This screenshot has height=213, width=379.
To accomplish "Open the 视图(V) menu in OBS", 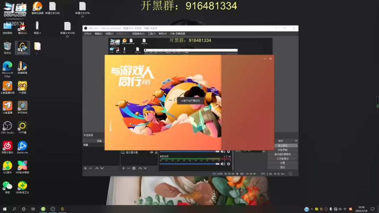I will pyautogui.click(x=109, y=34).
